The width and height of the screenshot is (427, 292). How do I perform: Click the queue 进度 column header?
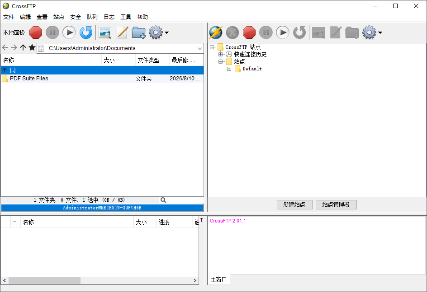click(x=174, y=222)
